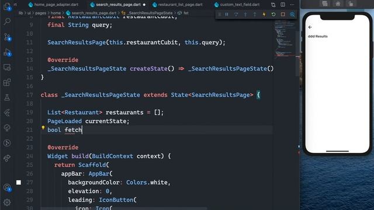Trigger Flutter Hot Reload lightning icon

(x=264, y=15)
